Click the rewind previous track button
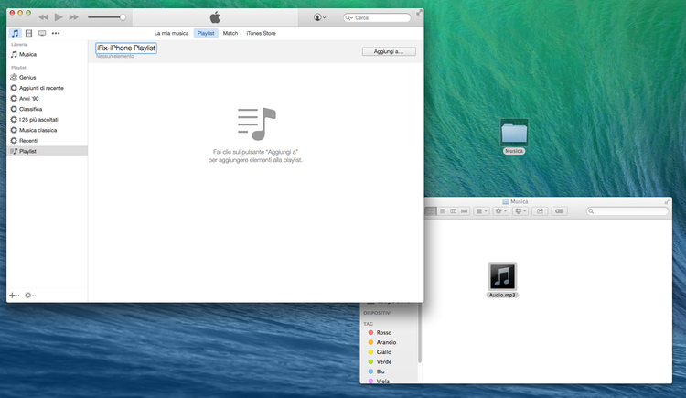Screen dimensions: 686x398 pyautogui.click(x=43, y=17)
